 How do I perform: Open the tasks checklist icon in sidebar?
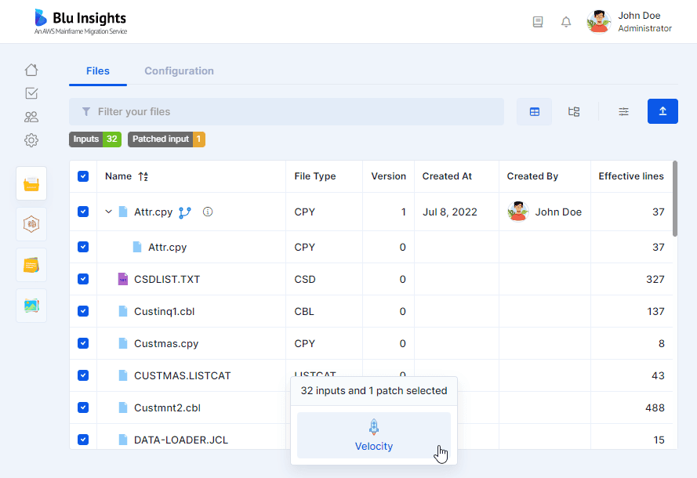pos(31,93)
